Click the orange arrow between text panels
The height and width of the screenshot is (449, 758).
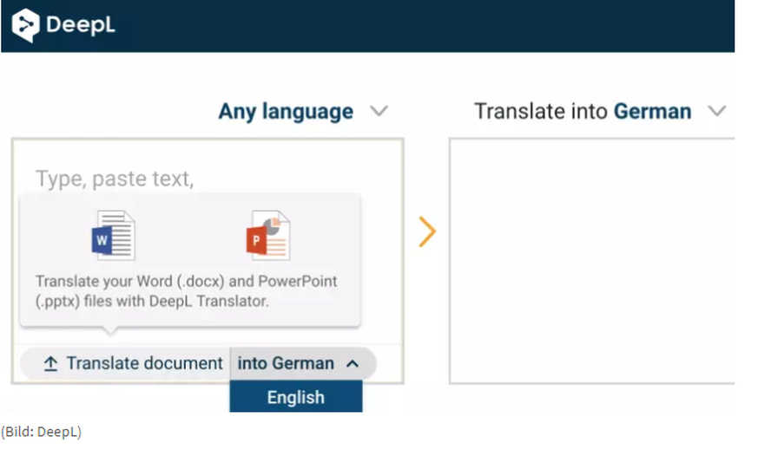[x=426, y=231]
